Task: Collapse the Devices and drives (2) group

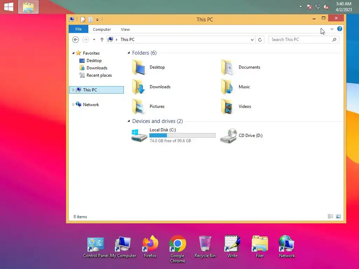Action: point(129,121)
